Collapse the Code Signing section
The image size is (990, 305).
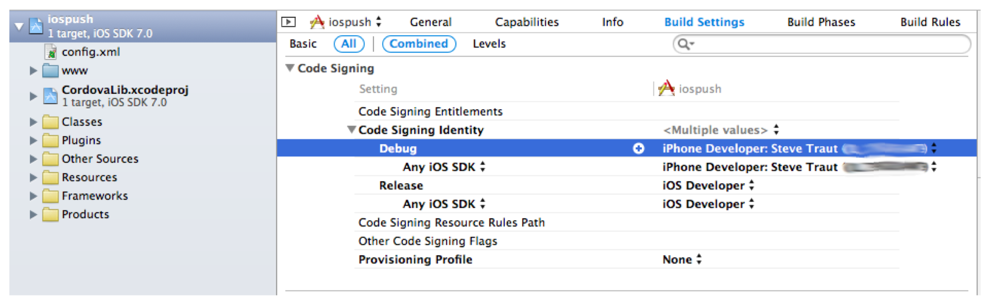pos(290,68)
